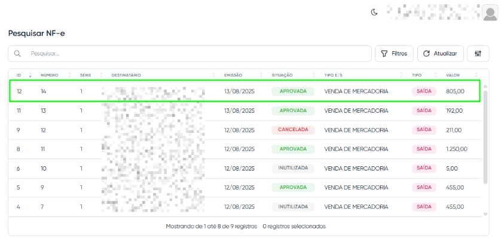Open the user profile avatar menu
The height and width of the screenshot is (245, 501).
(490, 12)
